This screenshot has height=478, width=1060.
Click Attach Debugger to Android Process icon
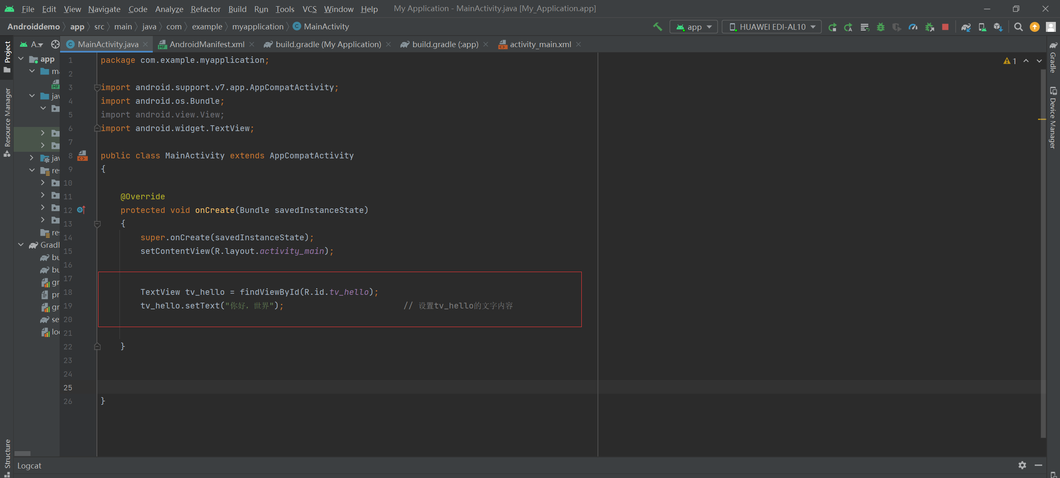(x=930, y=27)
